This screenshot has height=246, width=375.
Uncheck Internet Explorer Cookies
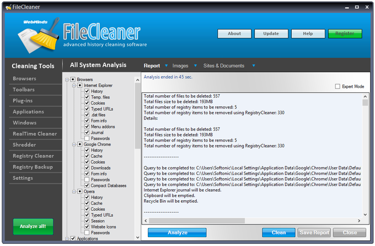(x=87, y=103)
